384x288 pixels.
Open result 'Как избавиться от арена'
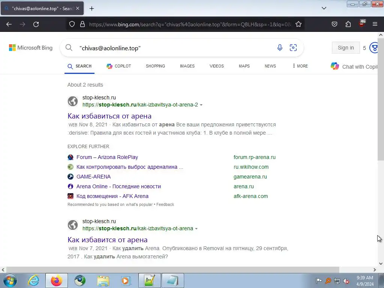pyautogui.click(x=109, y=116)
